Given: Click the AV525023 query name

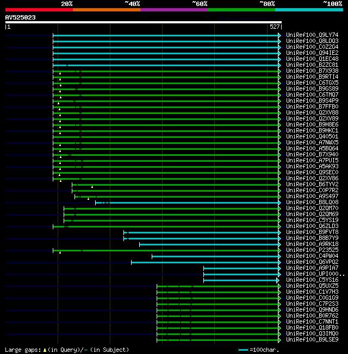Looking at the screenshot, I should pyautogui.click(x=20, y=17).
